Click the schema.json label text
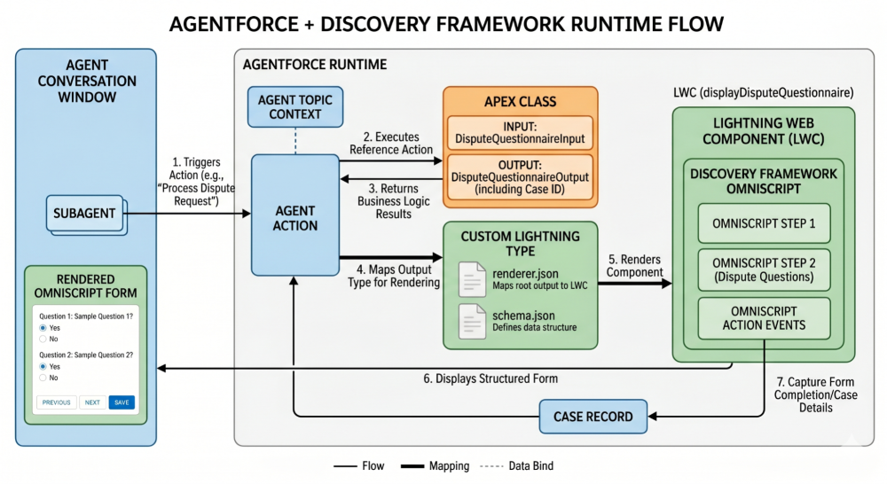 [x=523, y=316]
